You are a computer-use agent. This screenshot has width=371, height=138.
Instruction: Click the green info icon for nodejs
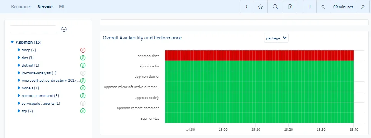(x=83, y=88)
